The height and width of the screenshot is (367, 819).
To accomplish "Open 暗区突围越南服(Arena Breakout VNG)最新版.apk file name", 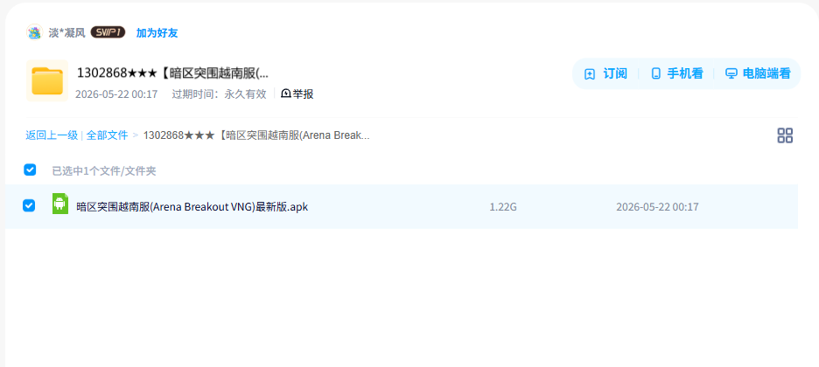I will [x=192, y=207].
